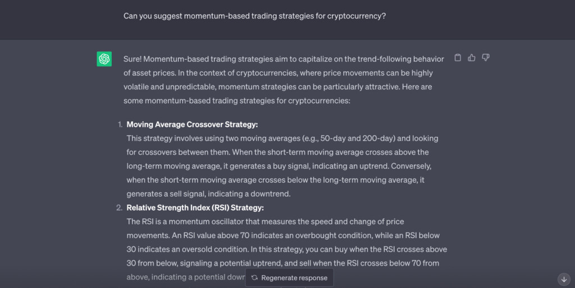Viewport: 575px width, 288px height.
Task: Copy the response with the clipboard icon
Action: tap(458, 58)
